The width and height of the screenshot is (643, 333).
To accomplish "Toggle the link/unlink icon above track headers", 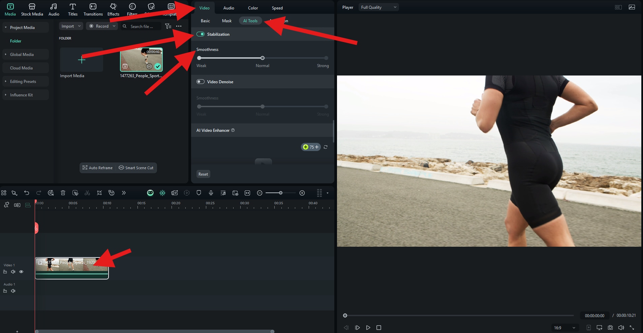I will point(6,205).
